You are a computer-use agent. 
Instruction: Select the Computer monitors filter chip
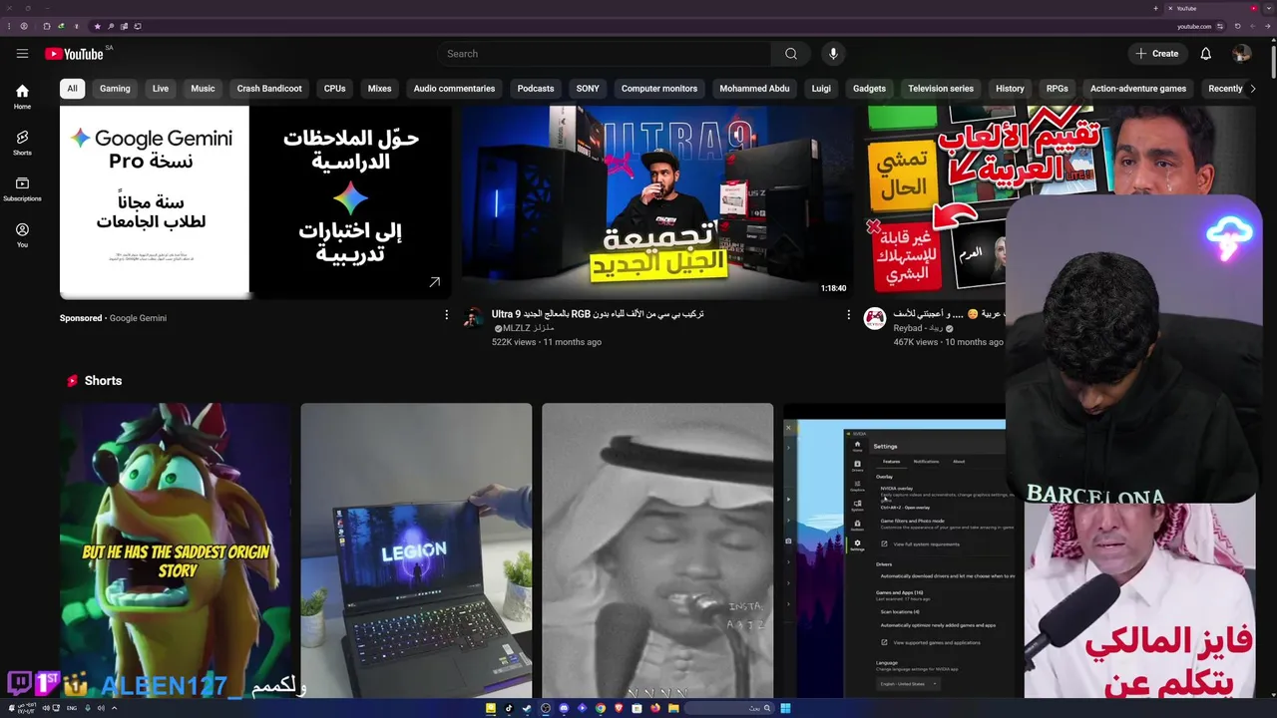659,89
